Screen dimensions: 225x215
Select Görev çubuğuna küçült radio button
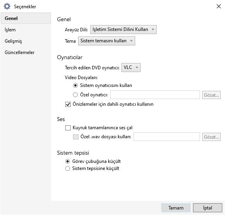[68, 161]
